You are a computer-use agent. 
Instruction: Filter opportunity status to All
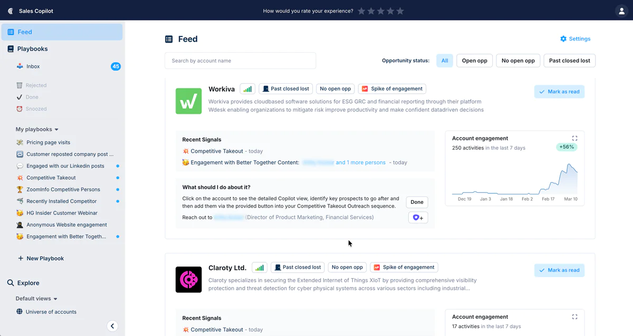(x=445, y=61)
